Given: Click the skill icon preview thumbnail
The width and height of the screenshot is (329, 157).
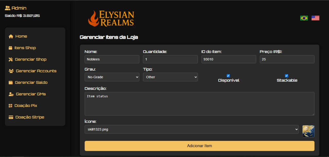Looking at the screenshot, I should (x=308, y=131).
